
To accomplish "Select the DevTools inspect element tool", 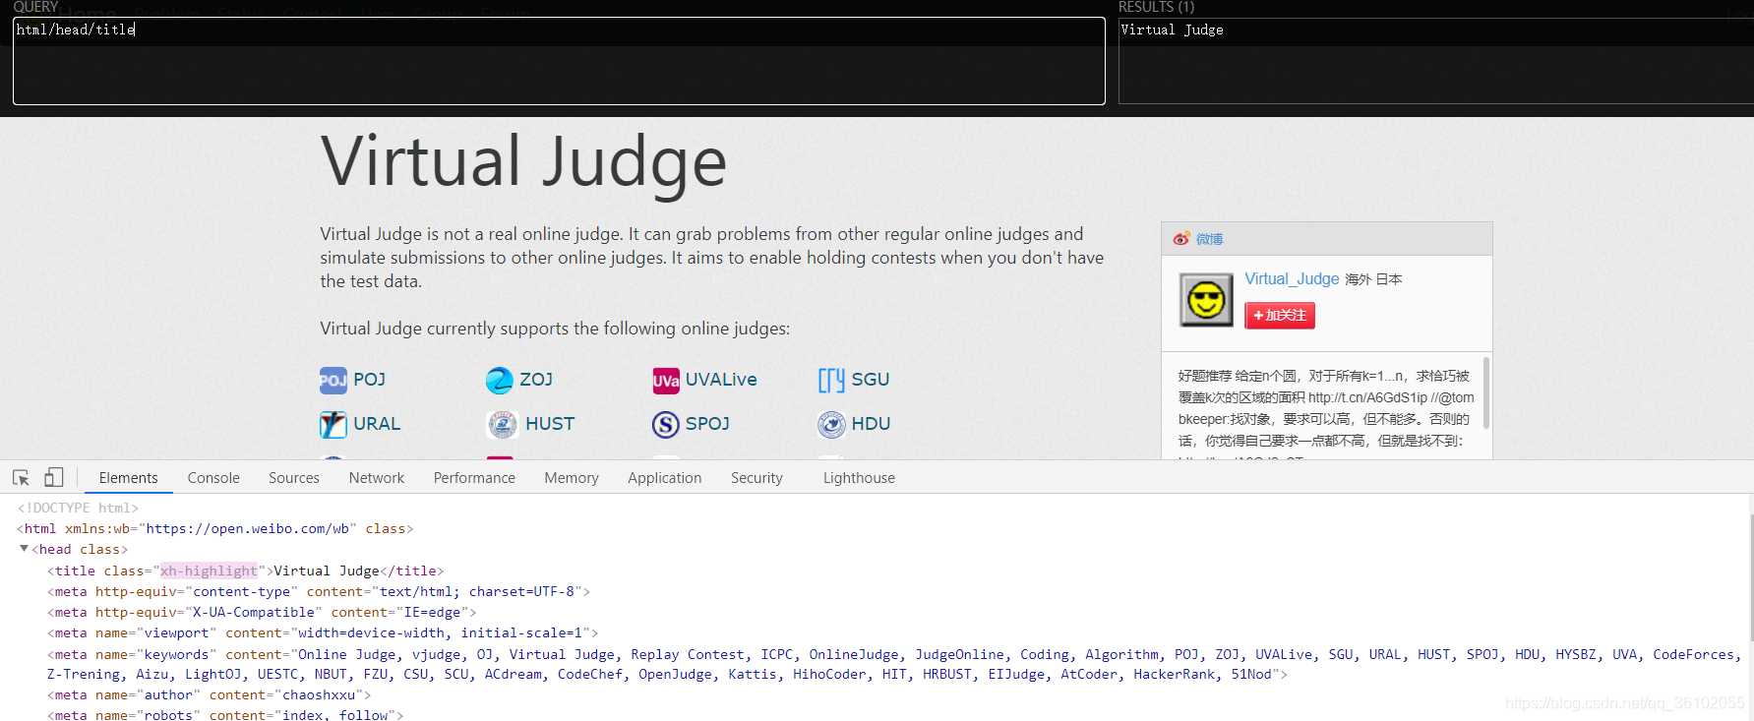I will tap(21, 478).
